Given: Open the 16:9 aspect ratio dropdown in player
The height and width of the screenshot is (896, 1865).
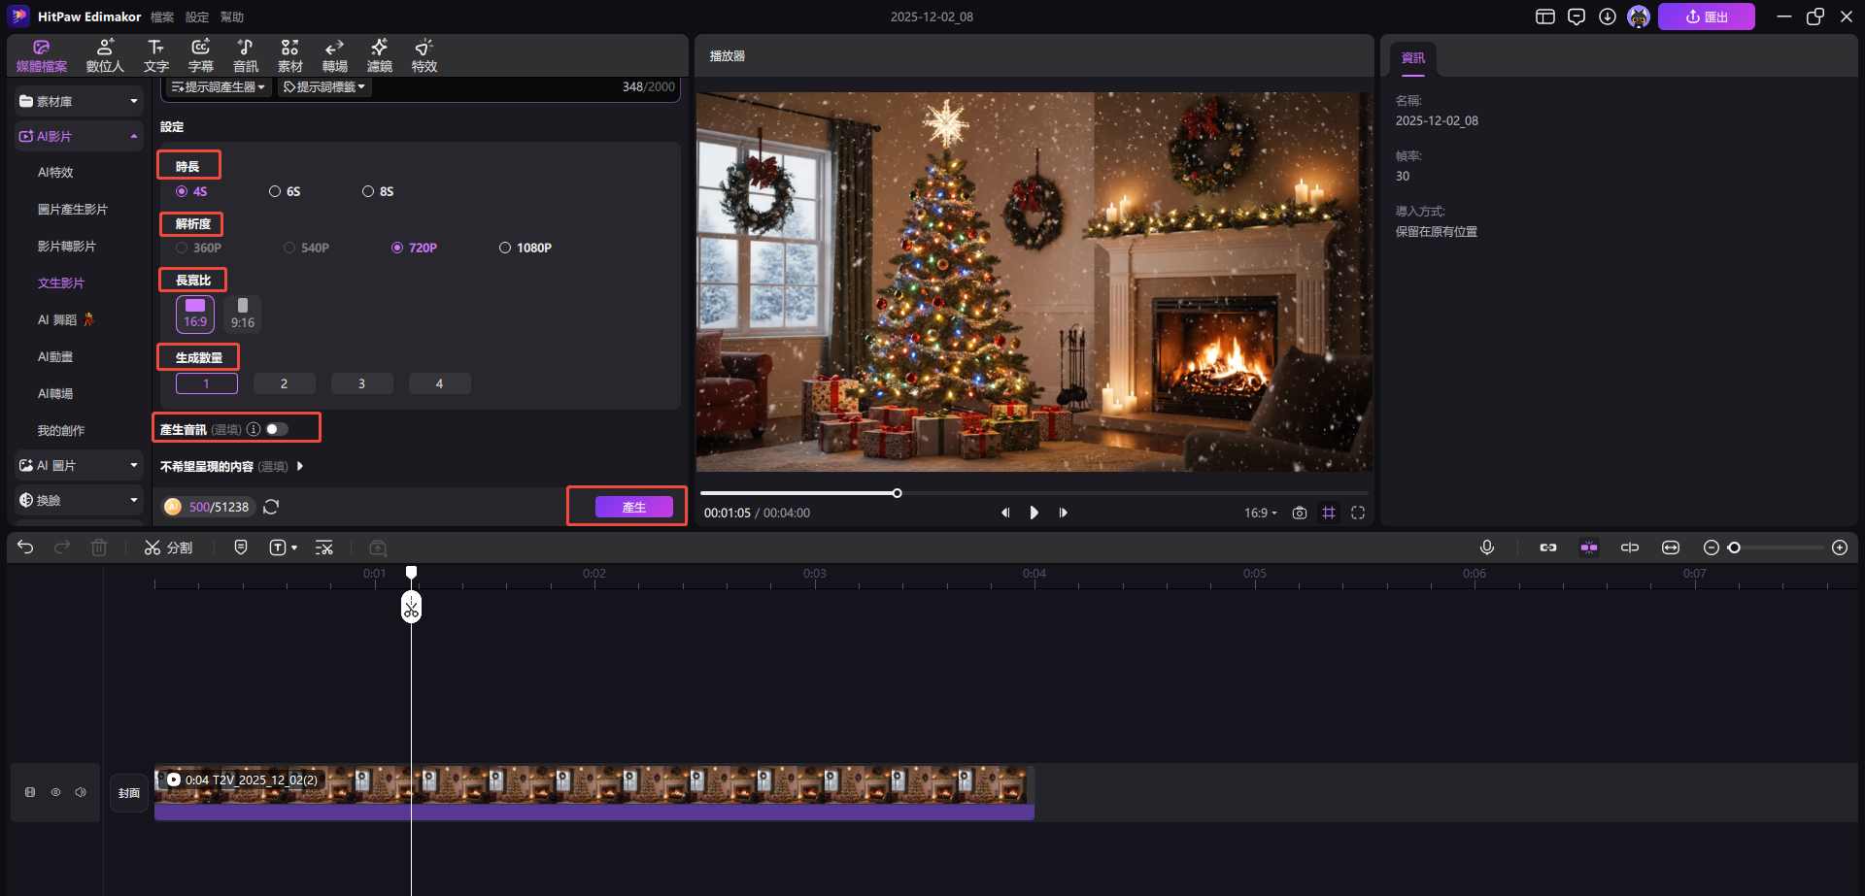Looking at the screenshot, I should 1260,513.
